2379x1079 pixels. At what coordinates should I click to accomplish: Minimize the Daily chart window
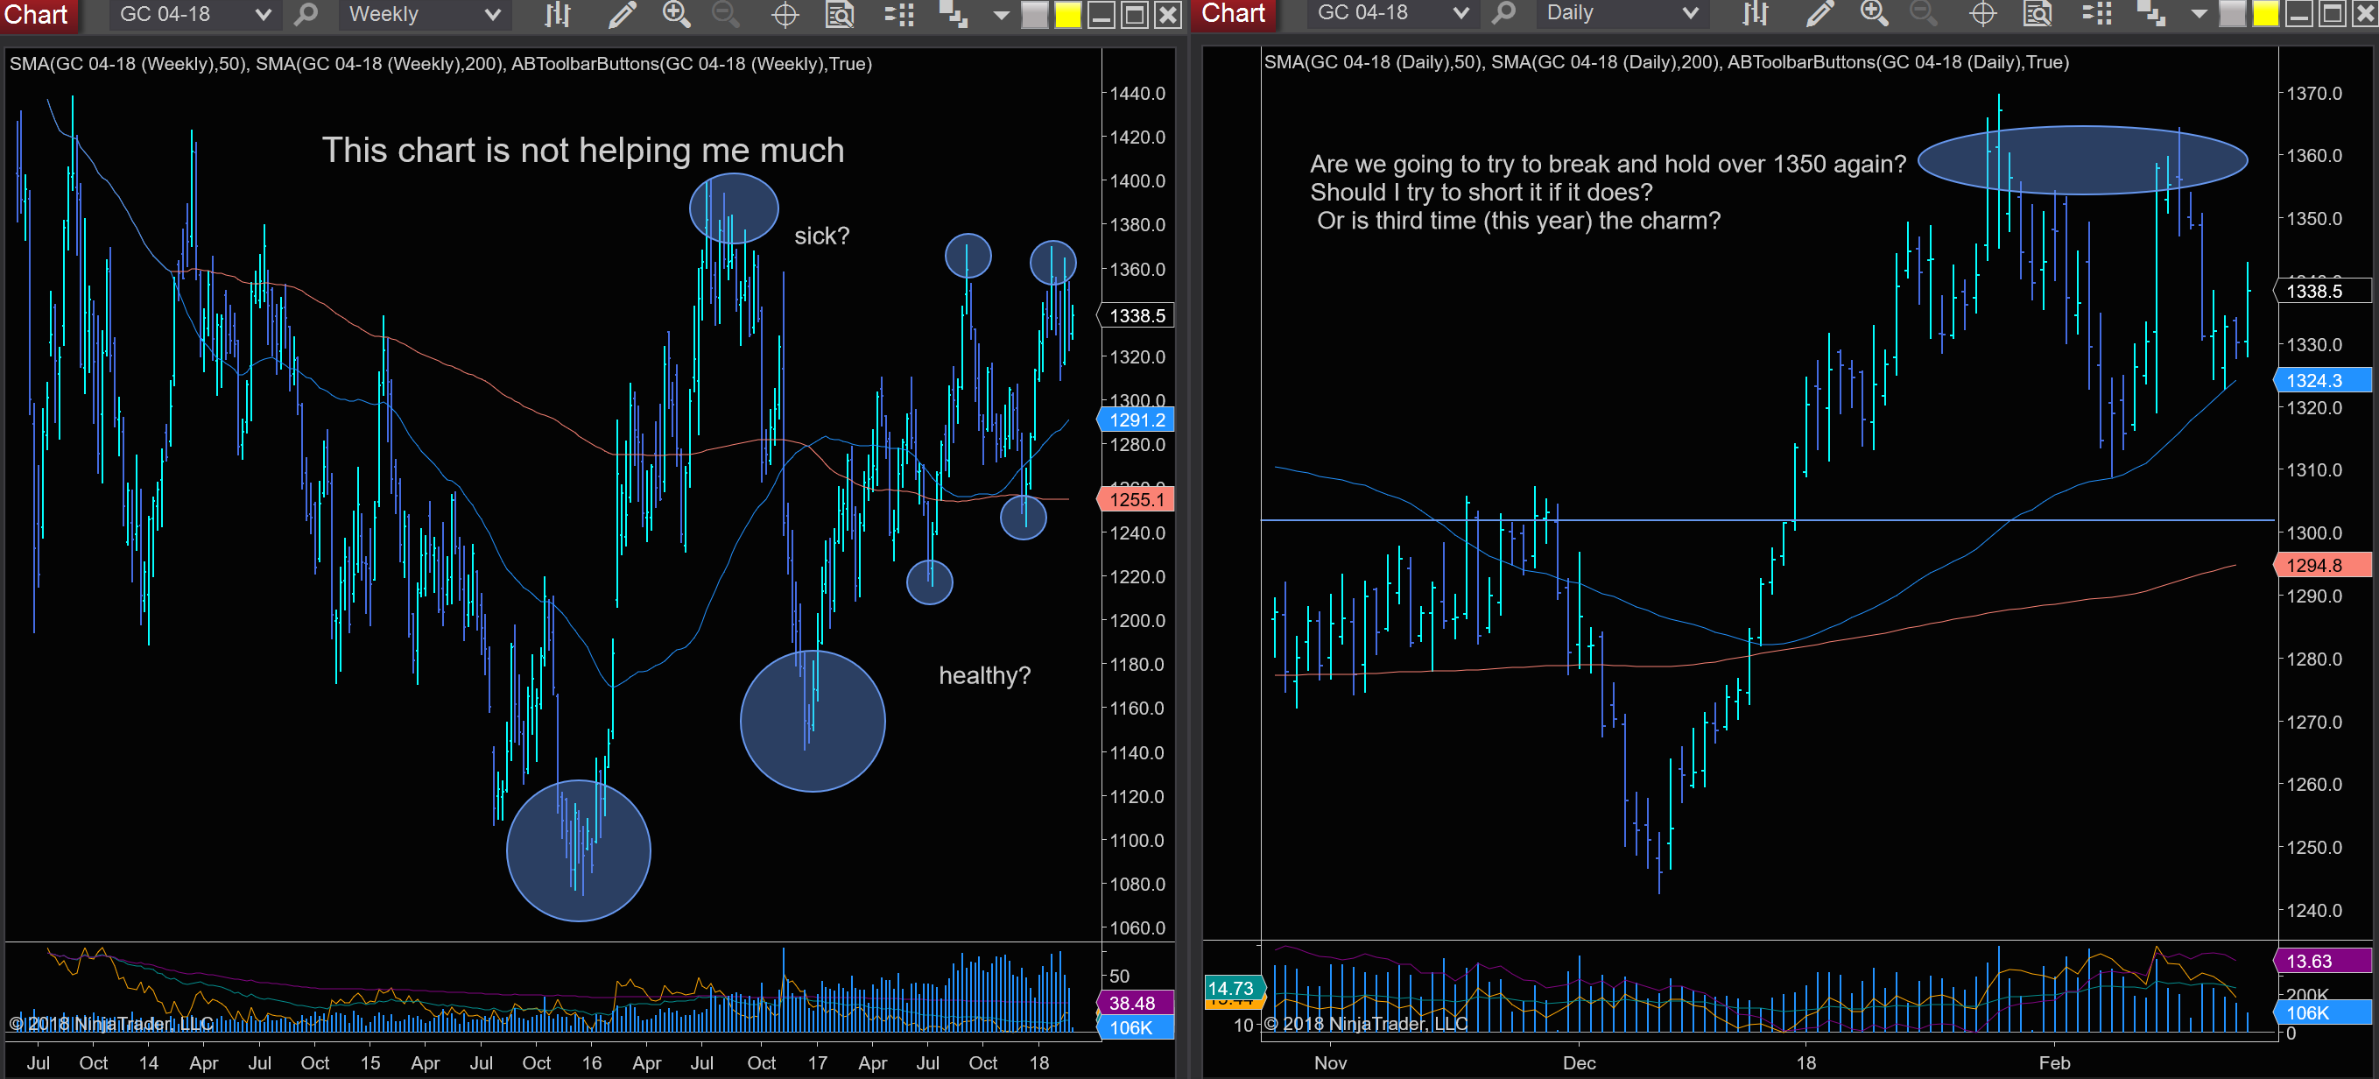2298,14
